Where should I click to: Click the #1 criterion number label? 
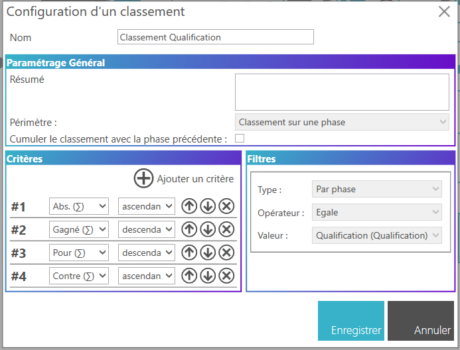(x=19, y=207)
